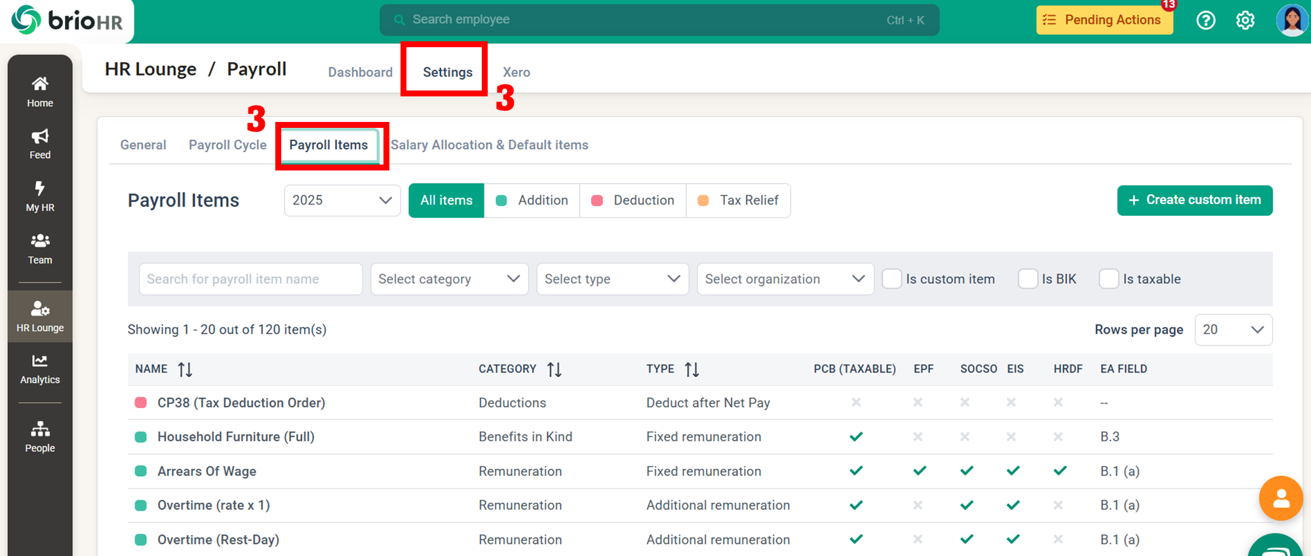Click Payroll breadcrumb link

256,69
